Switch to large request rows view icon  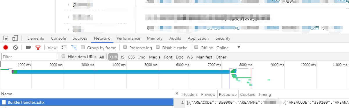point(64,47)
